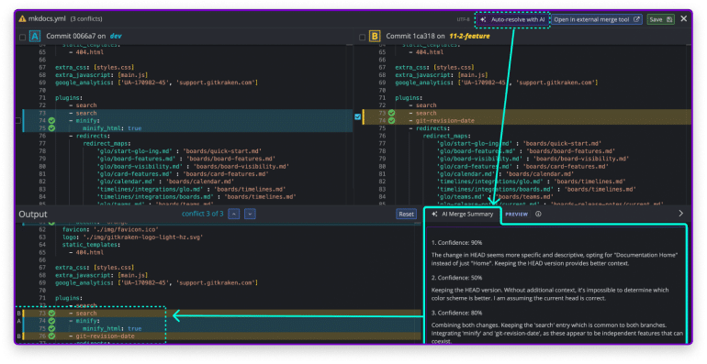Click the sparkle icon in Auto-resolve with AI
Viewport: 707px width, 364px height.
(483, 20)
